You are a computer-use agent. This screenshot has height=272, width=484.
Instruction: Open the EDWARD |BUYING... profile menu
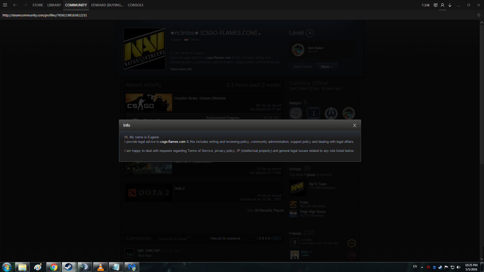107,5
